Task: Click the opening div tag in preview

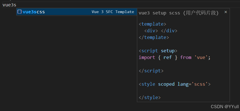Action: (151, 31)
